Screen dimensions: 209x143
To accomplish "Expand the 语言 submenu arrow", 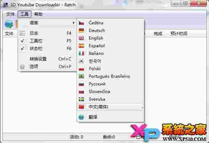I will coord(73,23).
